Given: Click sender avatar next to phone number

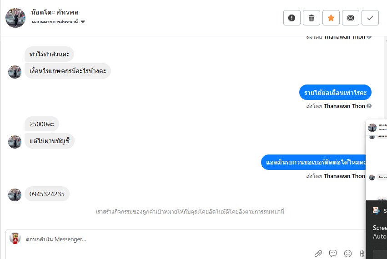Looking at the screenshot, I should (x=15, y=195).
